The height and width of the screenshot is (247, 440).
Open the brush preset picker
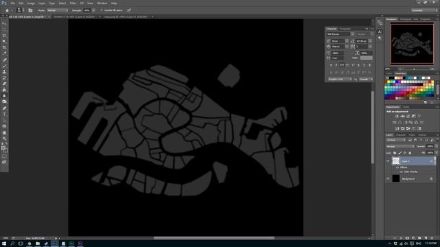point(20,10)
